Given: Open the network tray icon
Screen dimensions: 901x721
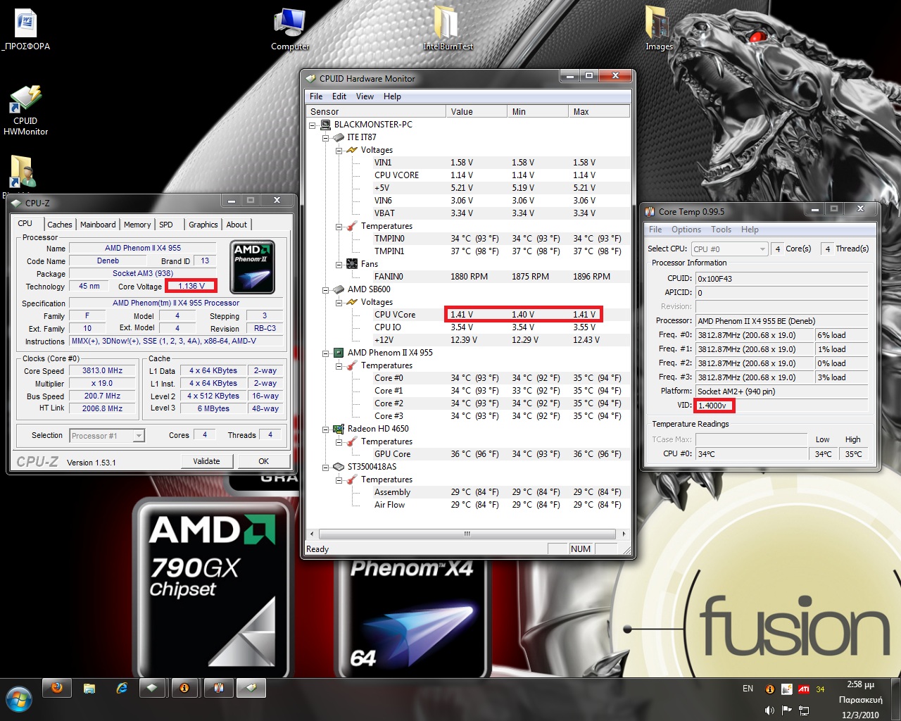Looking at the screenshot, I should click(803, 710).
